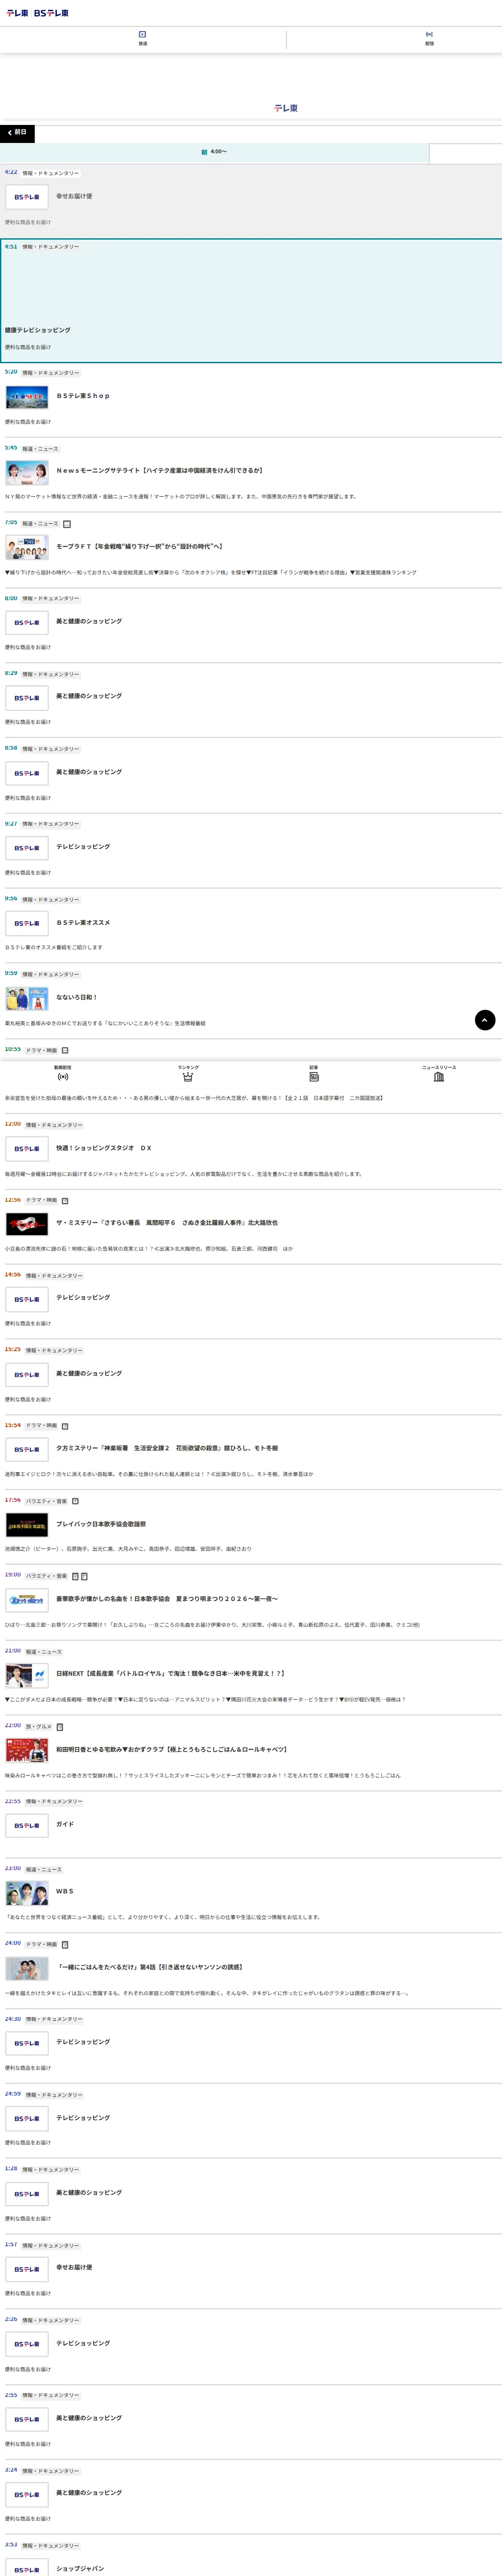Open ガイド program title at 22:55
Image resolution: width=502 pixels, height=2576 pixels.
click(65, 1824)
